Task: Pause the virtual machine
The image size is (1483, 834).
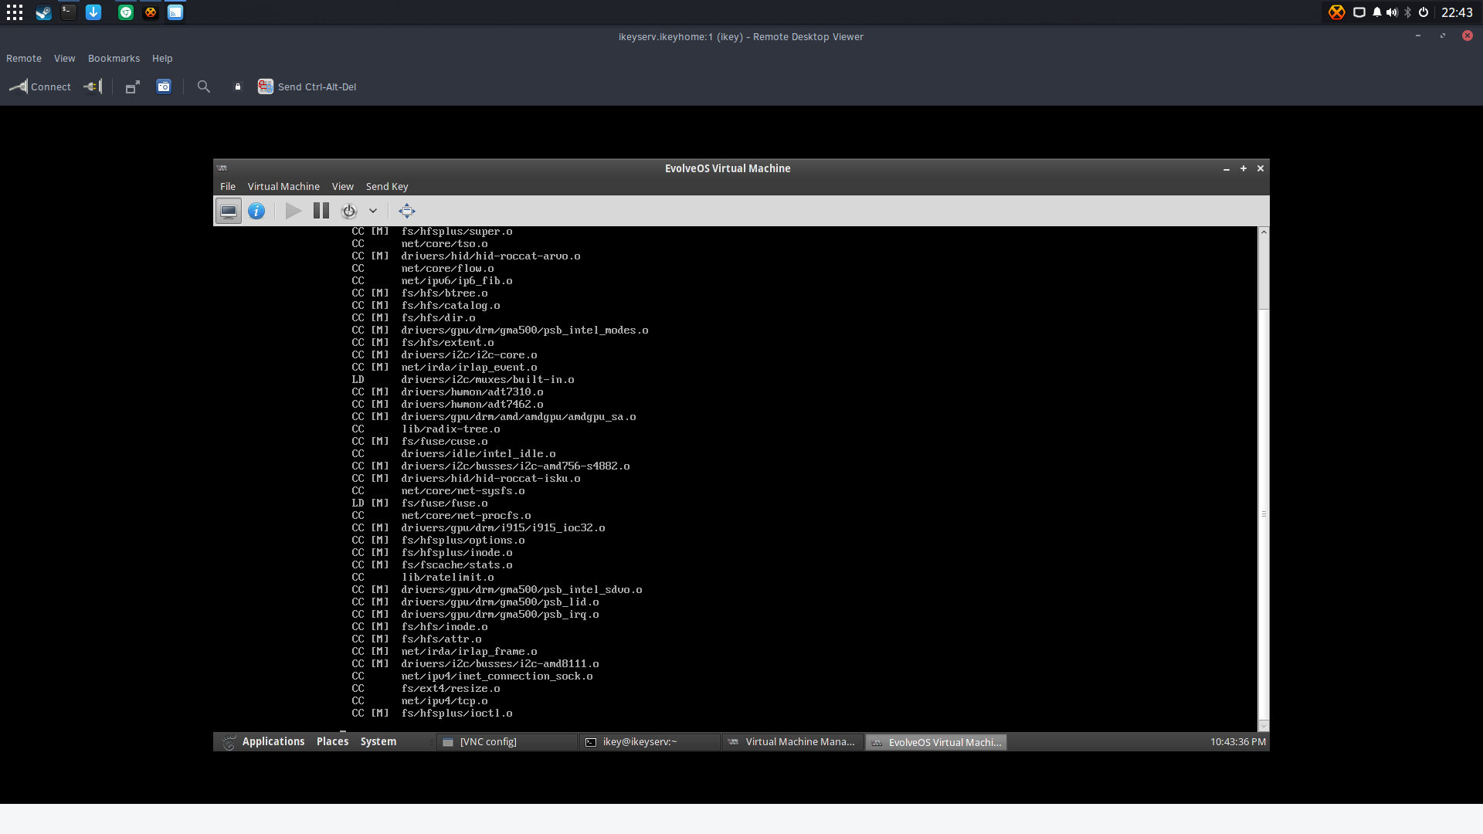Action: [321, 211]
